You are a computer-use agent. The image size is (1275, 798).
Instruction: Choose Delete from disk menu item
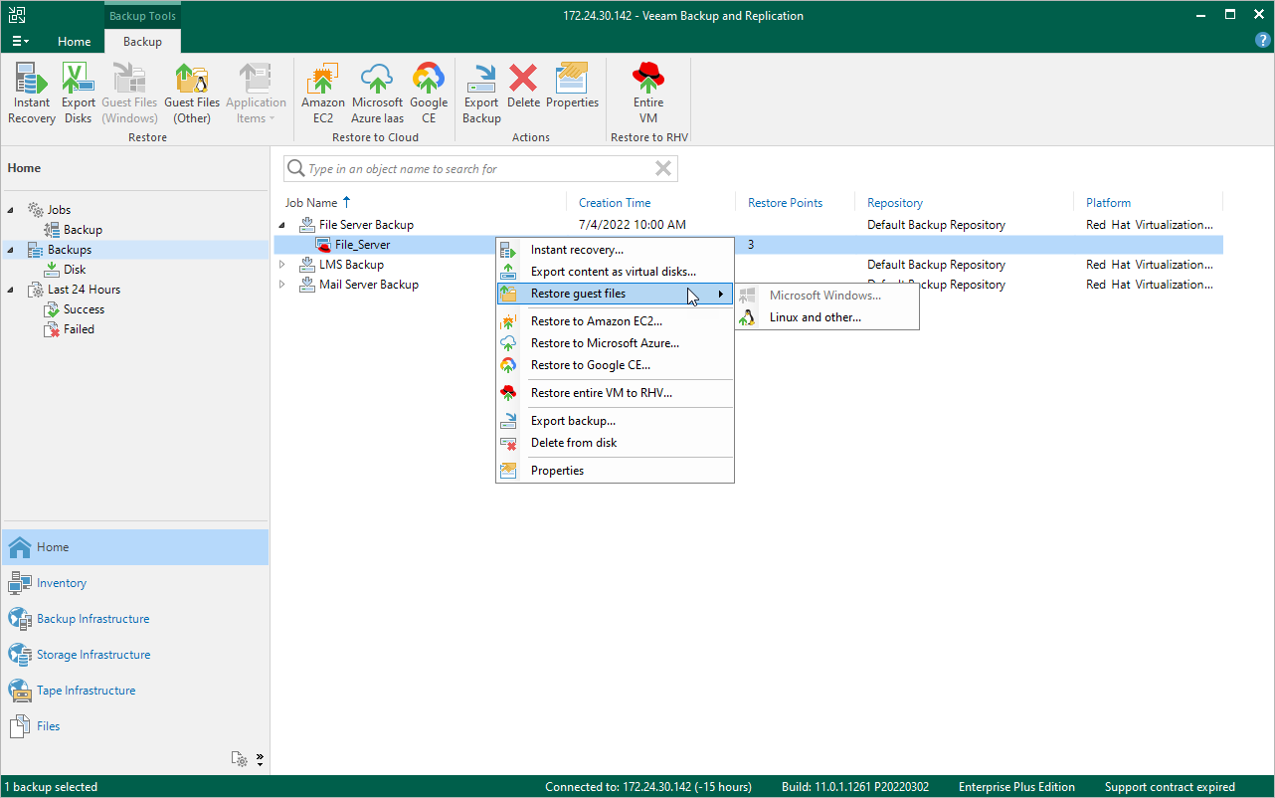click(615, 443)
